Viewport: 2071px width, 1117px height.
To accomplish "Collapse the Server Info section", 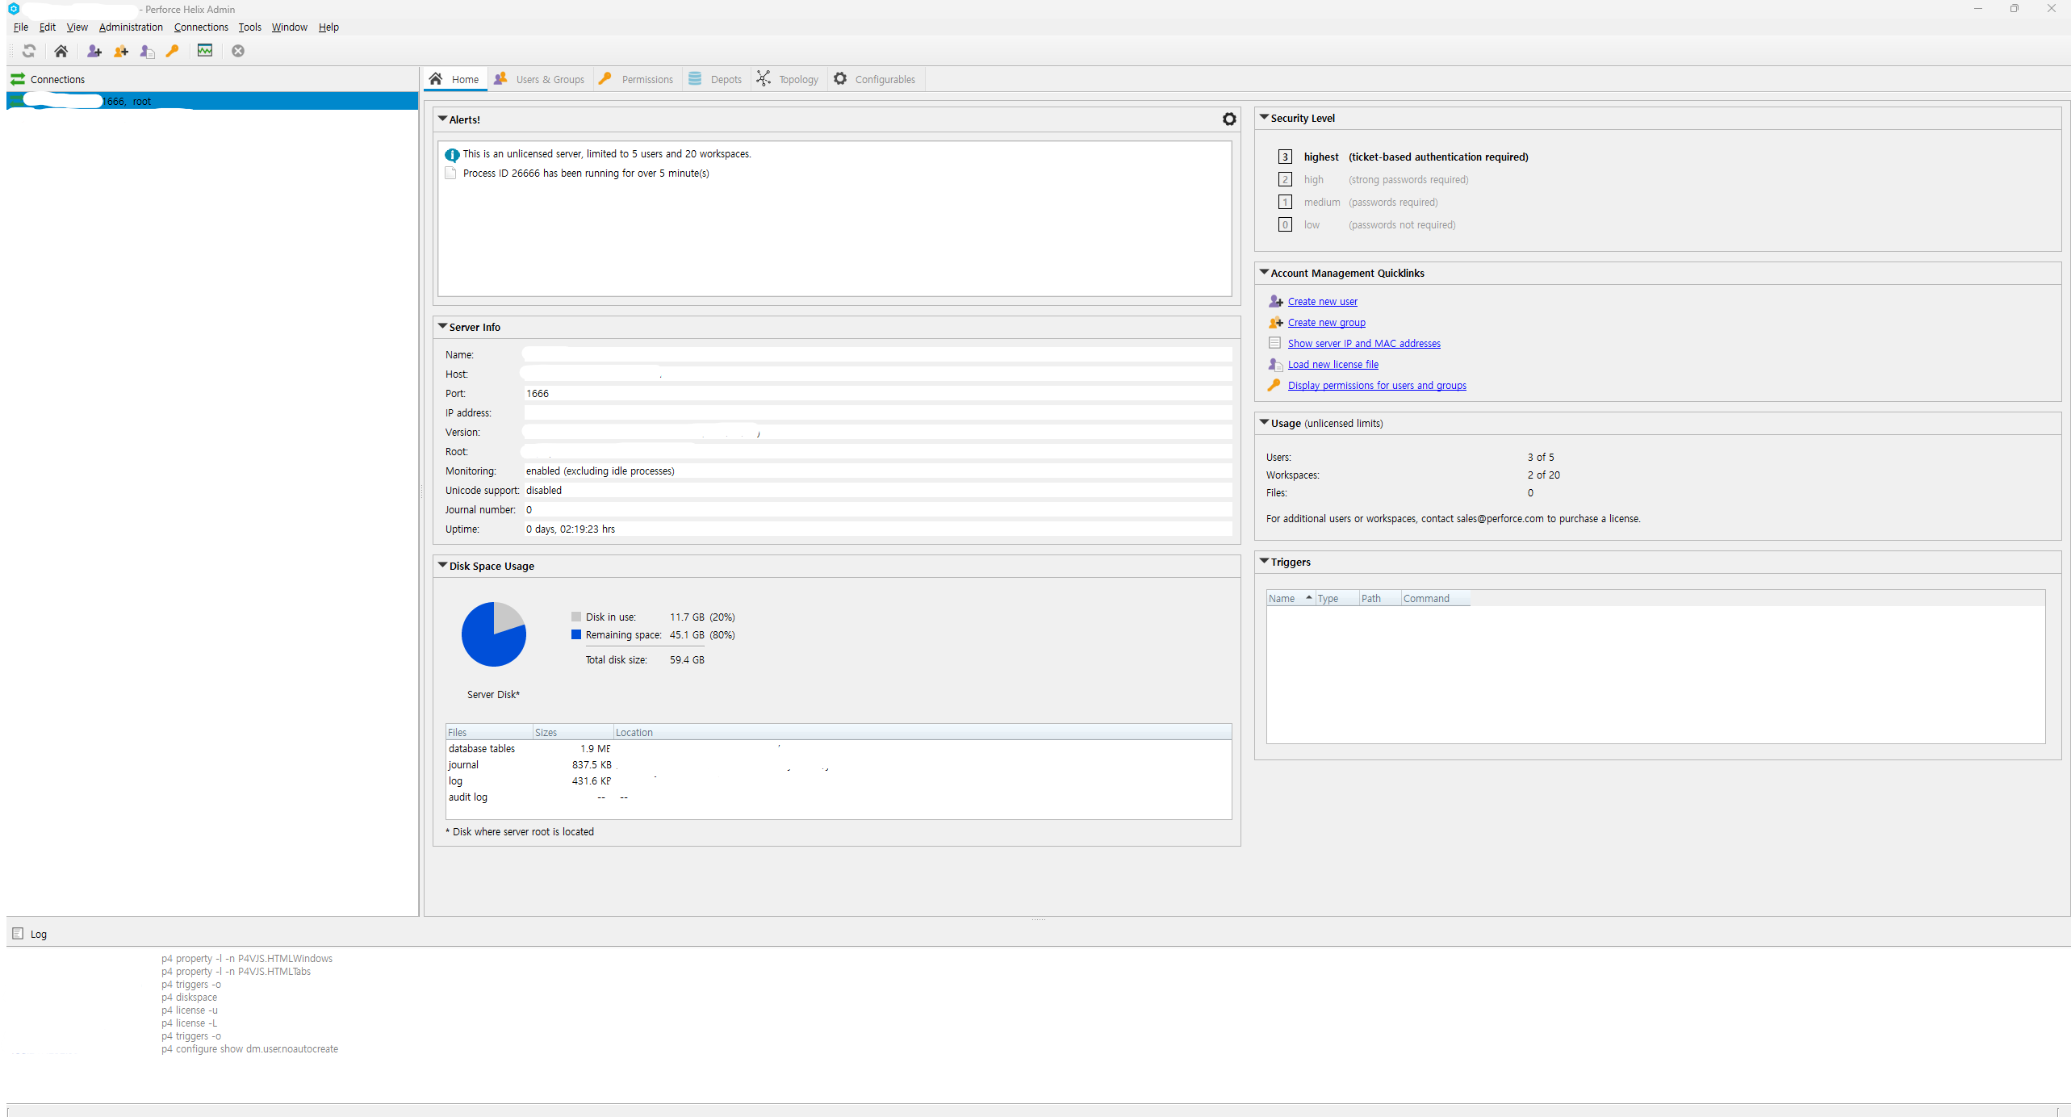I will [x=442, y=326].
